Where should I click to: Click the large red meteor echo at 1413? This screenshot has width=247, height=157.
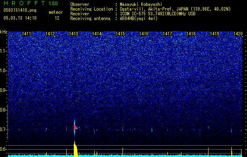(75, 127)
